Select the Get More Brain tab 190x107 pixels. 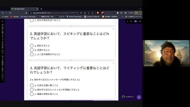click(x=25, y=9)
